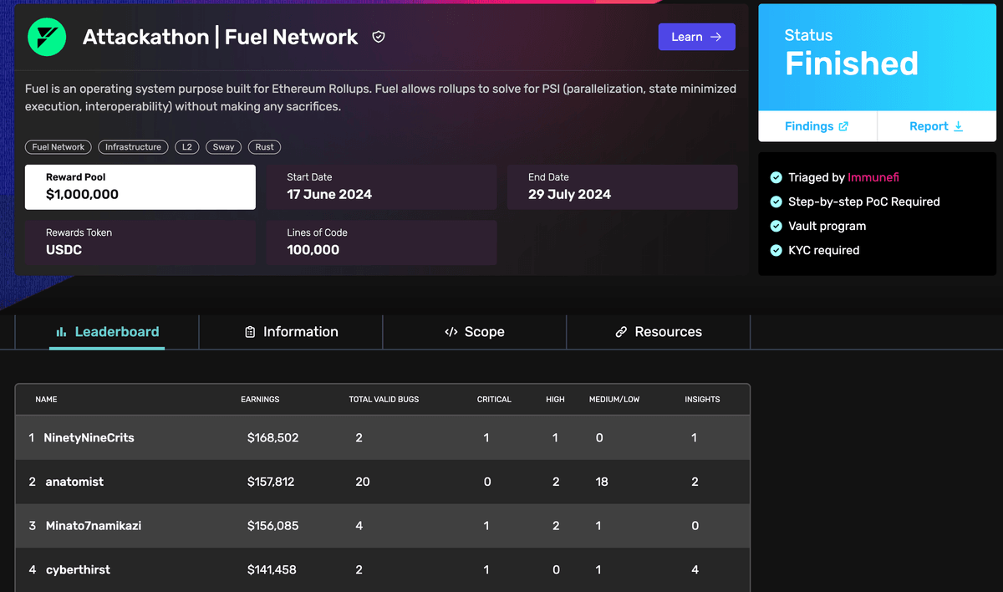Click the Fuel Network green logo

pos(47,37)
